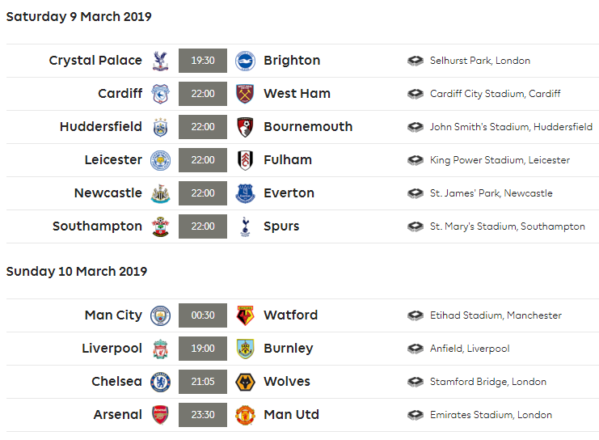Click the Leicester fox crest
Screen dimensions: 599x440
point(160,160)
